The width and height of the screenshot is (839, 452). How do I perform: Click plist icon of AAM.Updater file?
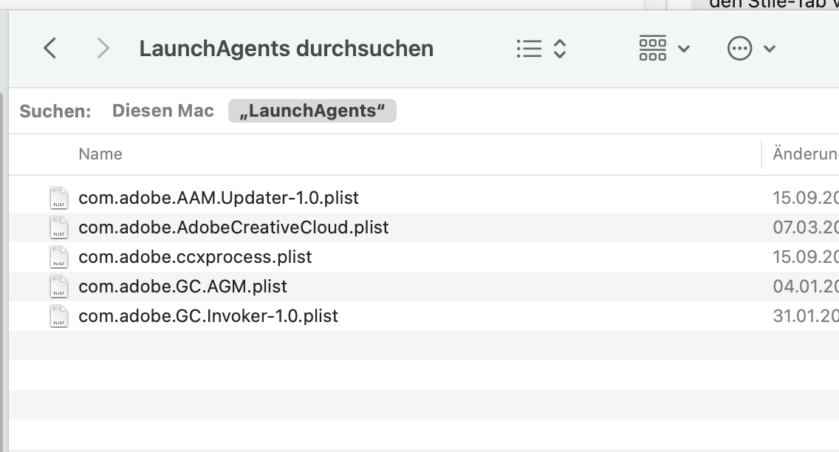(x=59, y=198)
